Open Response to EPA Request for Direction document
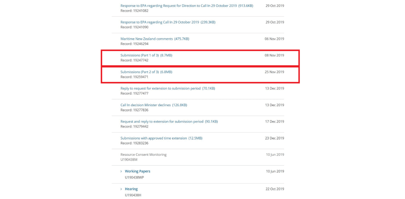Screen dimensions: 405x199 (x=187, y=6)
